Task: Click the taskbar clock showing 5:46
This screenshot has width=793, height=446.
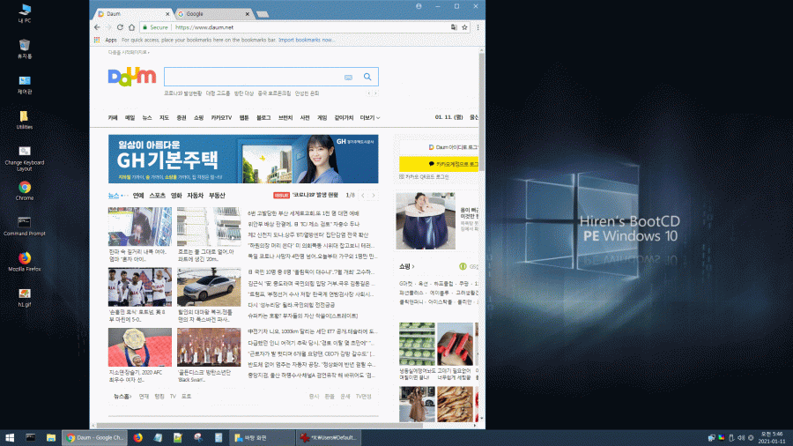Action: (772, 437)
